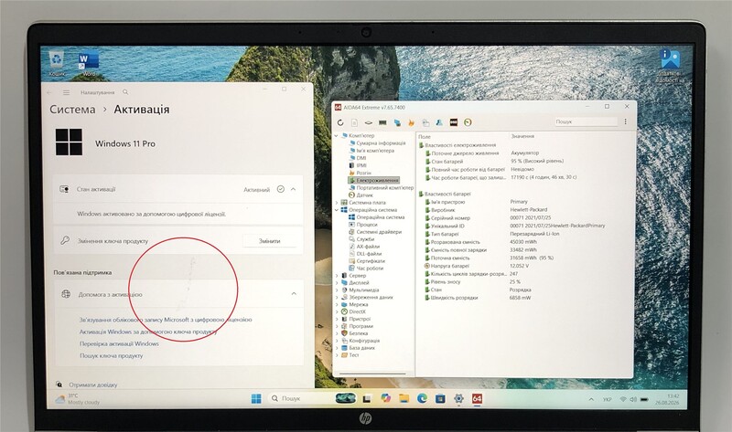Click the blue monitors icon in AIDA64 toolbar
The image size is (732, 432).
coord(397,122)
